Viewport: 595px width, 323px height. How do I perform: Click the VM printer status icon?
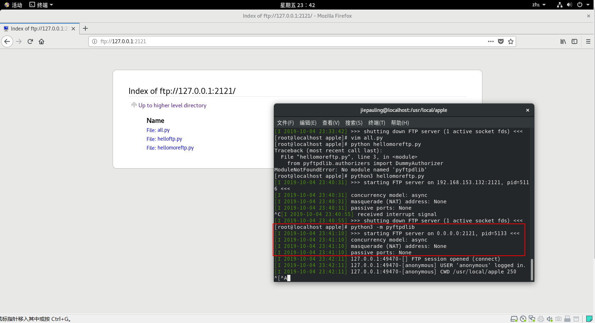point(541,319)
